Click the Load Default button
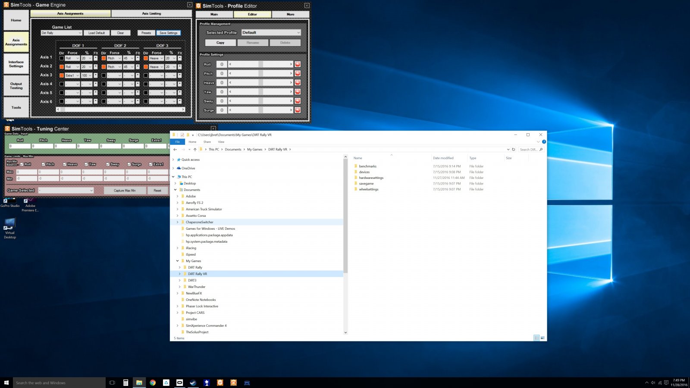Viewport: 690px width, 388px height. coord(96,33)
